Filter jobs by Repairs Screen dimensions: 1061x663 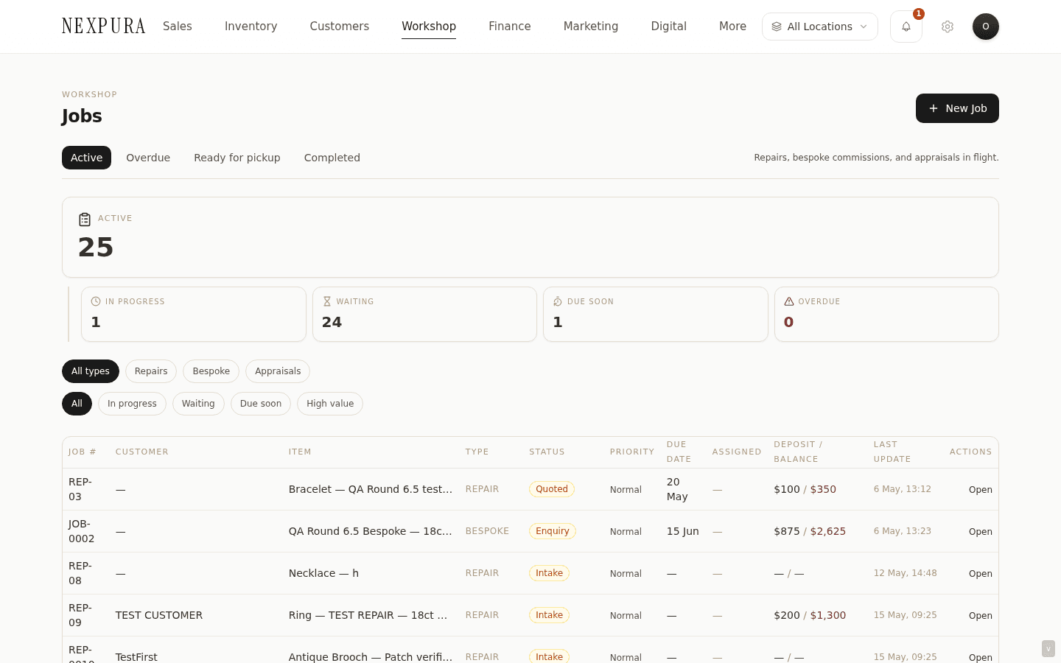(x=151, y=371)
